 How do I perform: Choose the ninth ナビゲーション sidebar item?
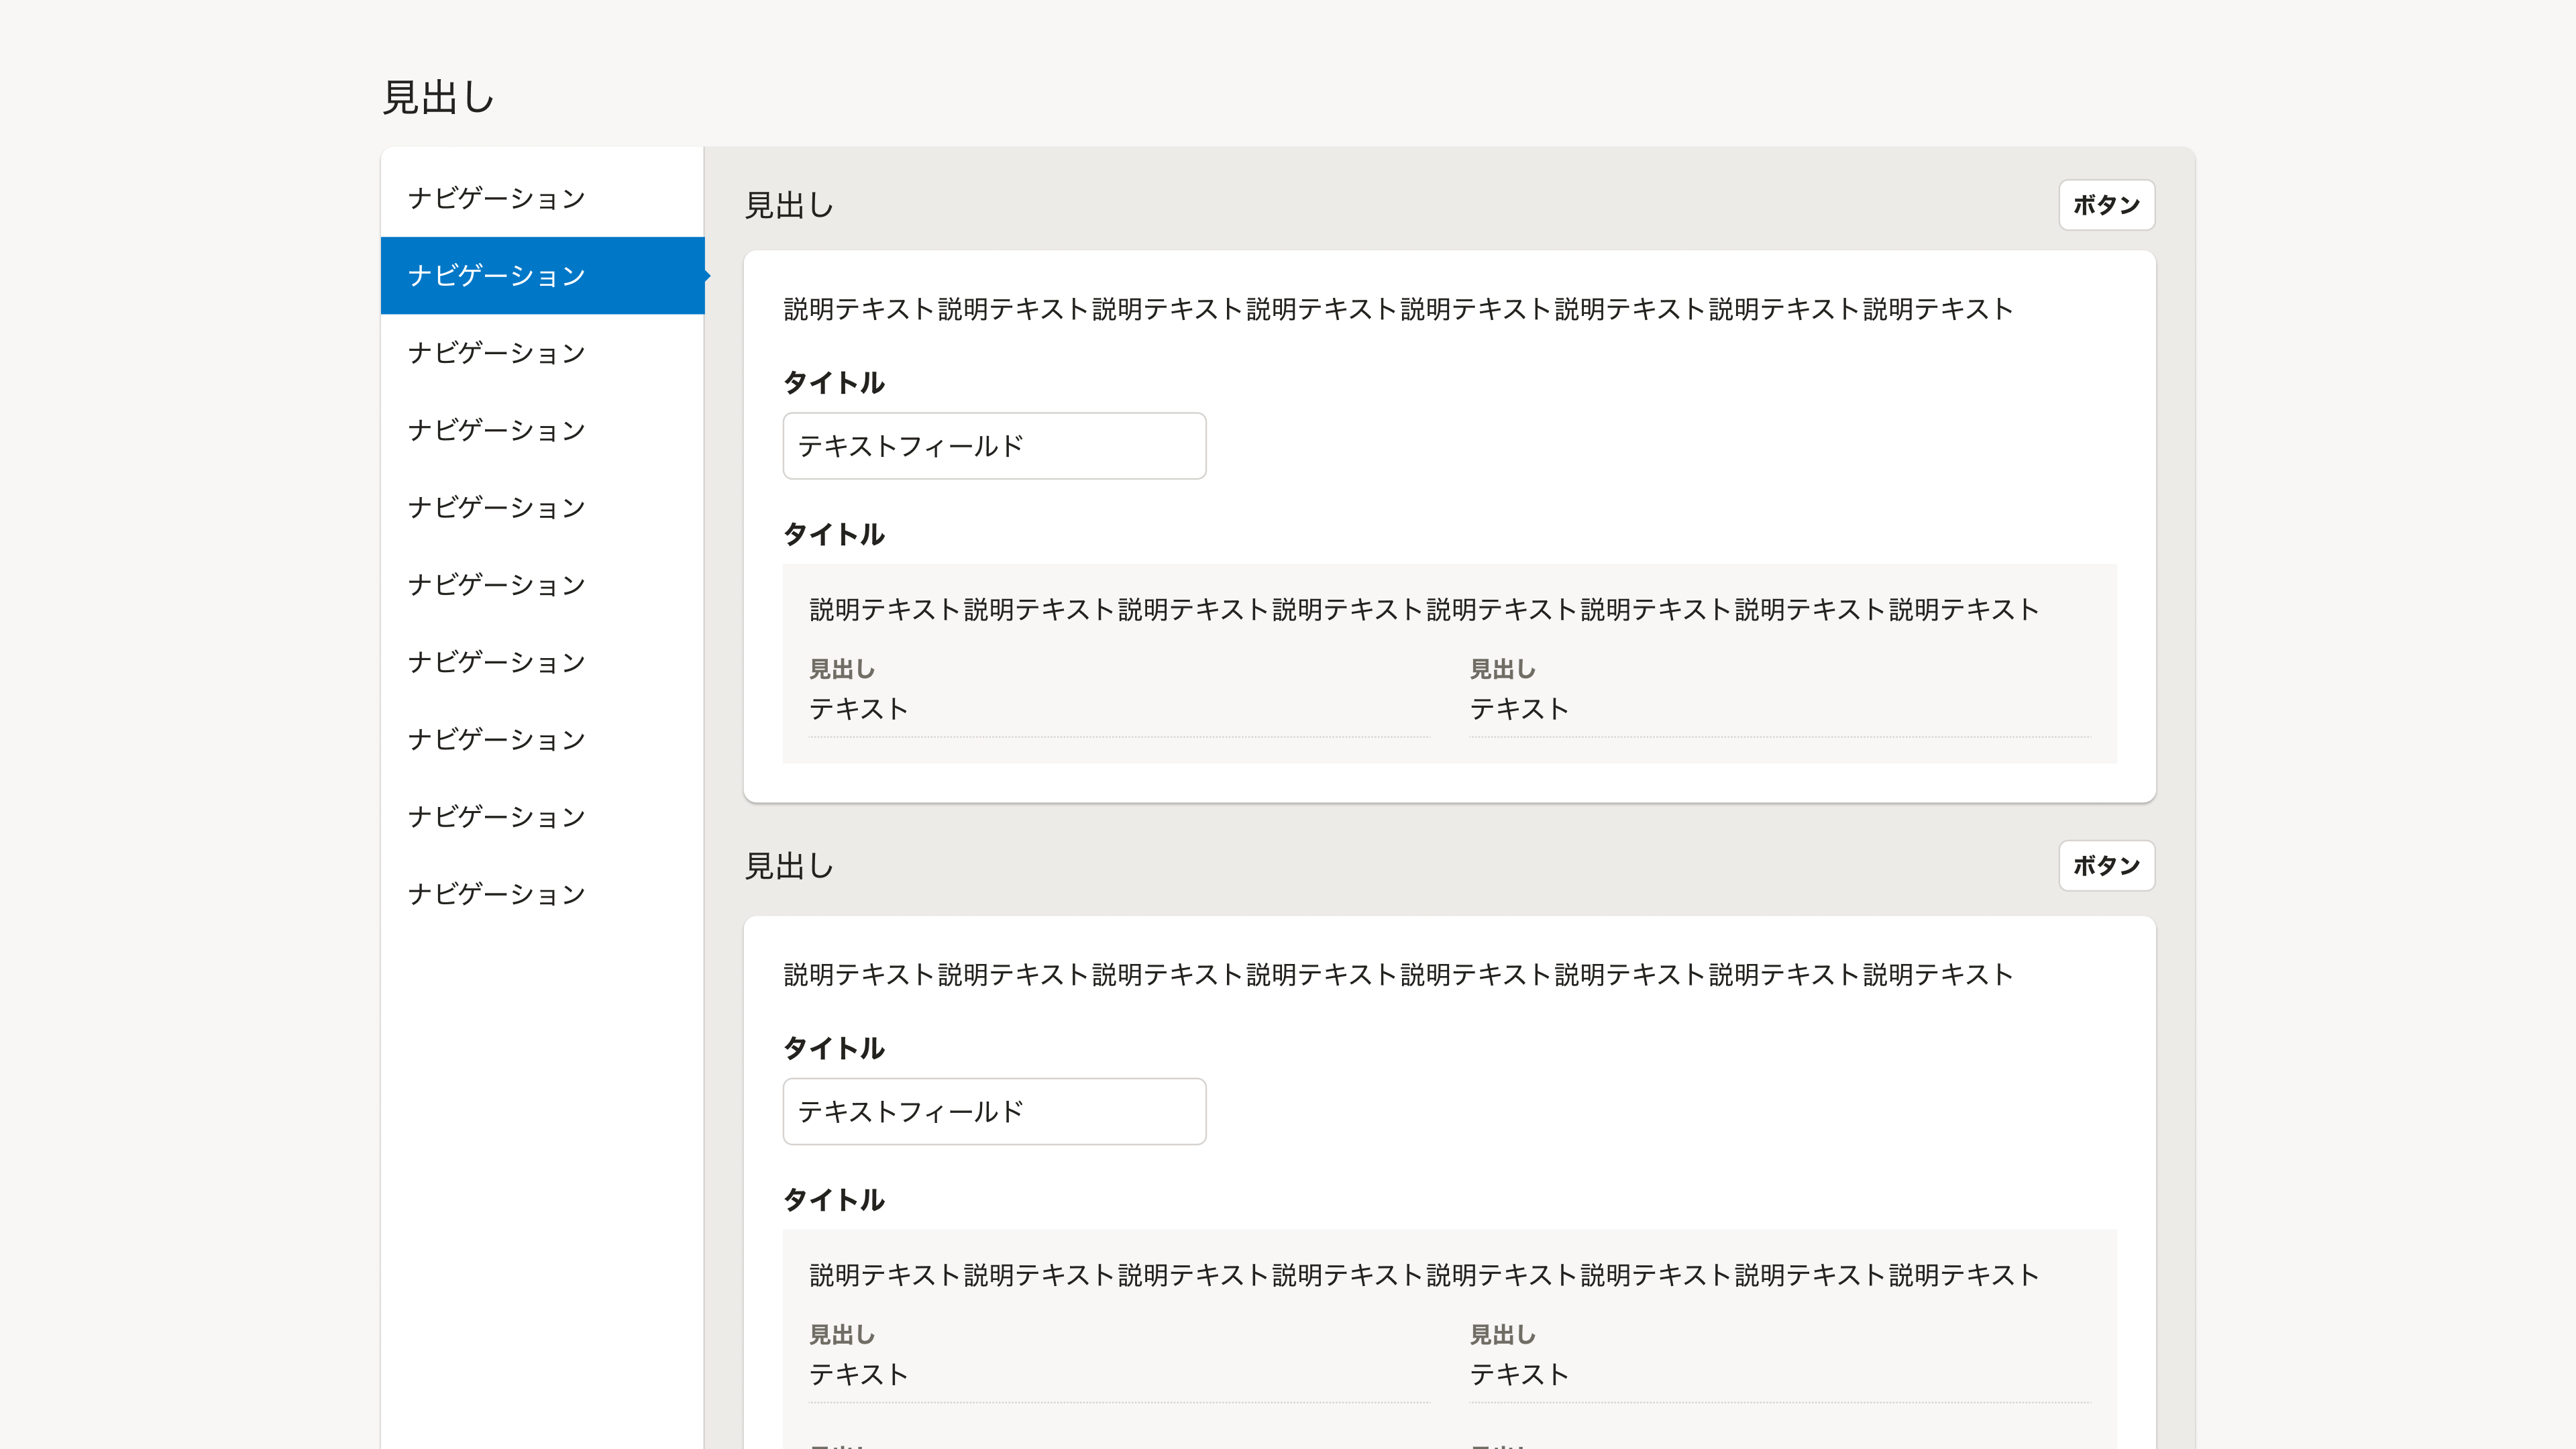pyautogui.click(x=497, y=816)
